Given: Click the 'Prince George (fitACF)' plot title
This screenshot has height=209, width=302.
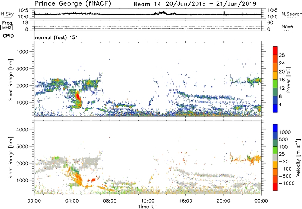Looking at the screenshot, I should click(x=72, y=4).
